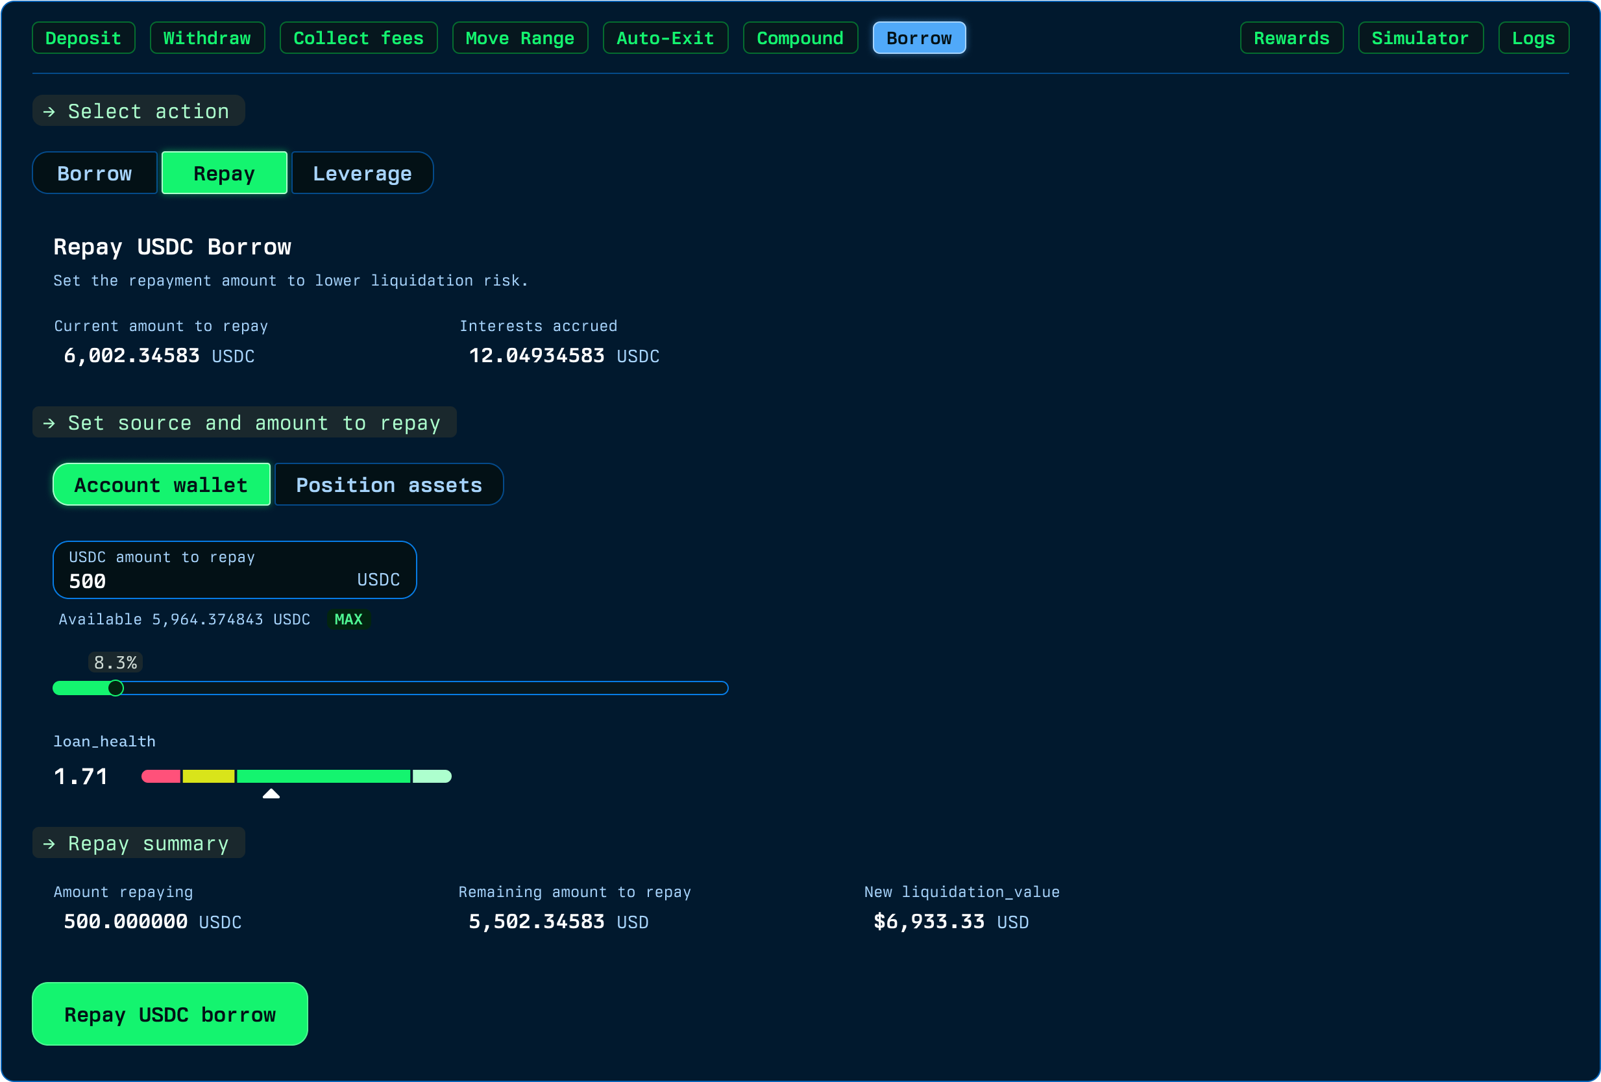Click the highlighted Borrow top tab

click(919, 38)
